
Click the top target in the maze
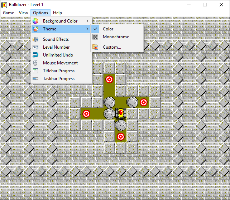pos(109,79)
